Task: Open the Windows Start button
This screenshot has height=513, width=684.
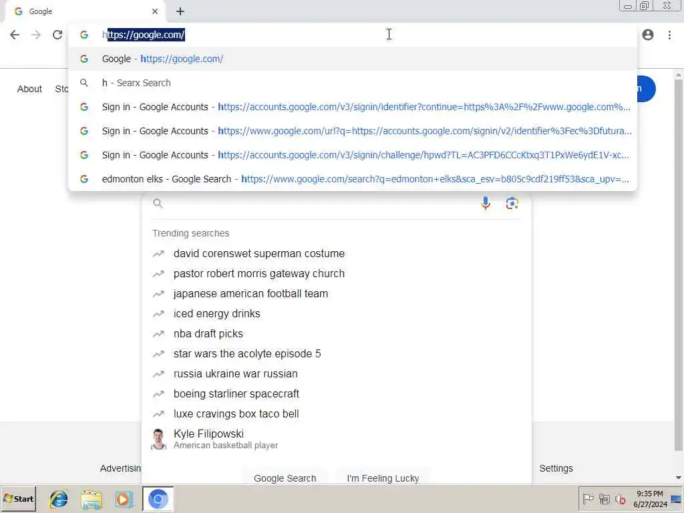Action: 18,498
